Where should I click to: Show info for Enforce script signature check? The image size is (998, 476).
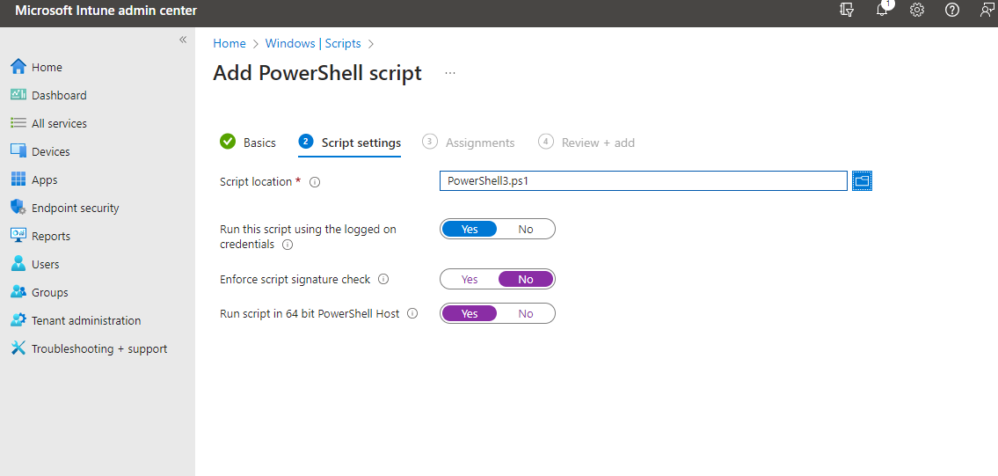coord(383,279)
